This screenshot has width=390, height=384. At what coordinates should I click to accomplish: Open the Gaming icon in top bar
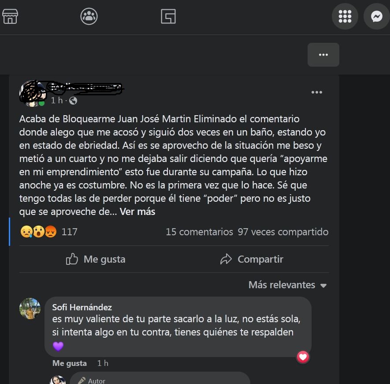click(168, 16)
